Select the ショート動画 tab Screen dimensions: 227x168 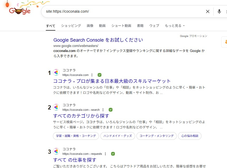(121, 26)
